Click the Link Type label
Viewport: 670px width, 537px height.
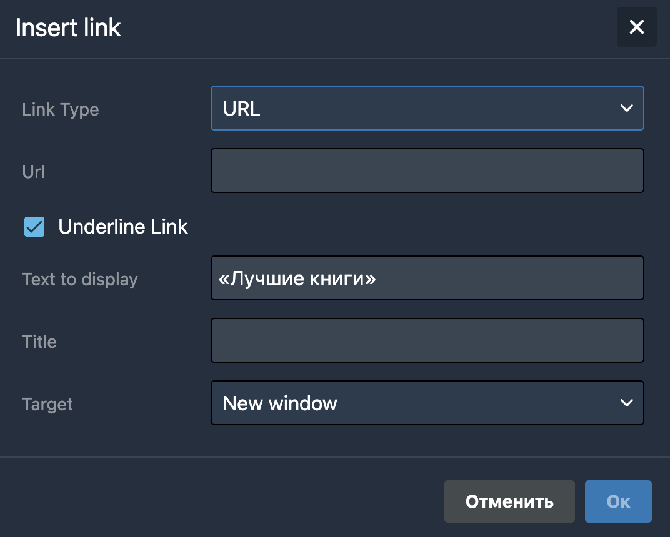coord(61,110)
